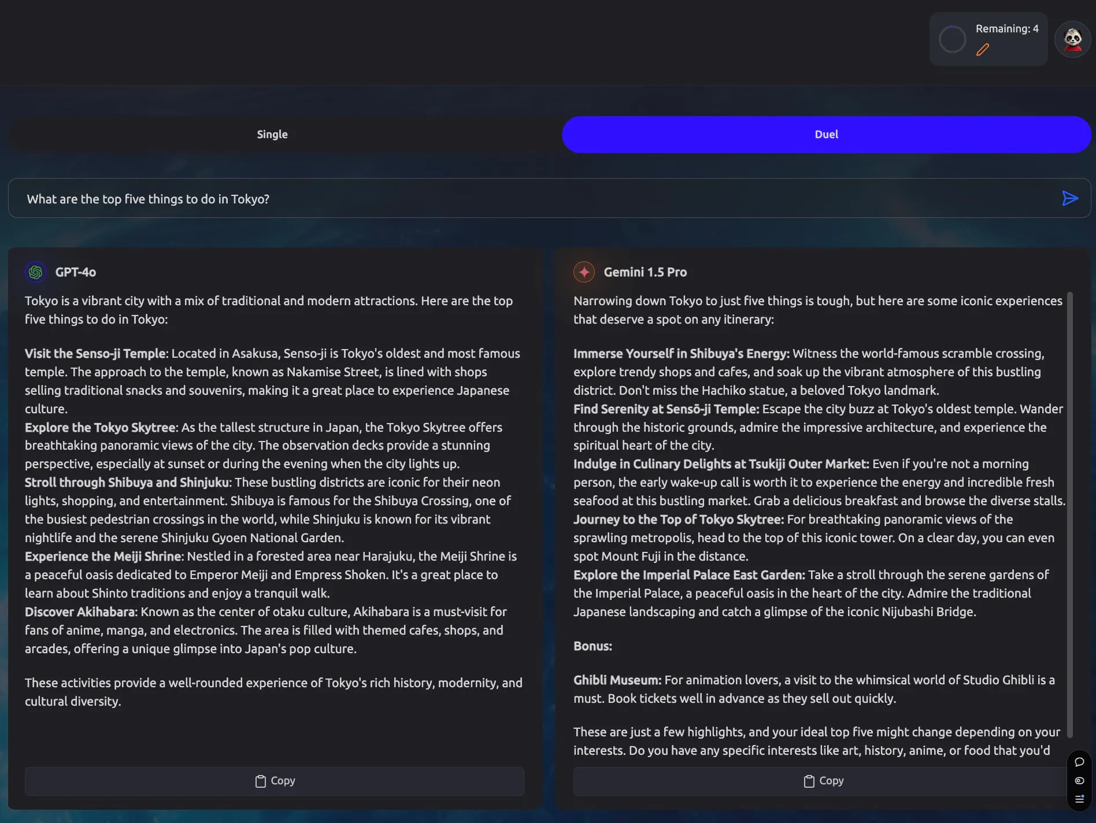The height and width of the screenshot is (823, 1096).
Task: Click 'Stroll through Shibuya and Shinjuku' heading
Action: (127, 483)
